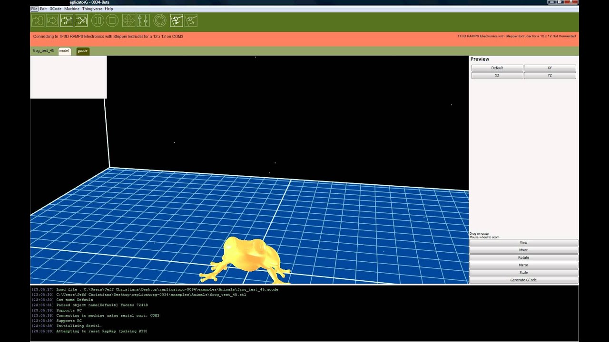Click the Build from SD card icon

(x=52, y=20)
